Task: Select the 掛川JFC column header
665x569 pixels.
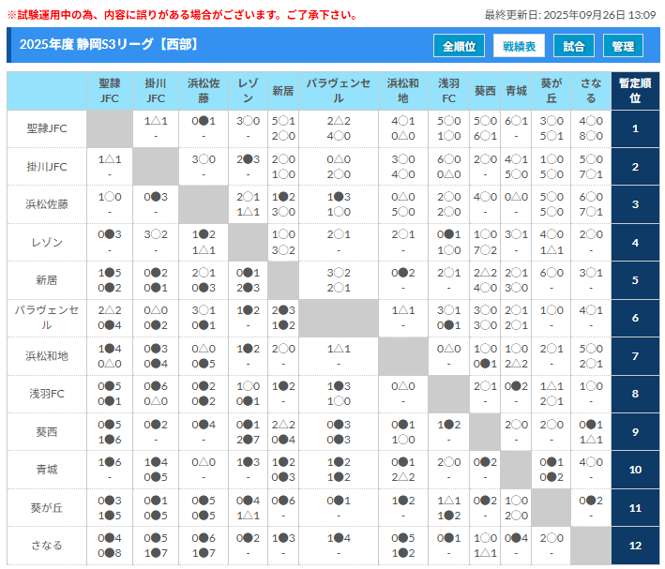Action: [156, 91]
